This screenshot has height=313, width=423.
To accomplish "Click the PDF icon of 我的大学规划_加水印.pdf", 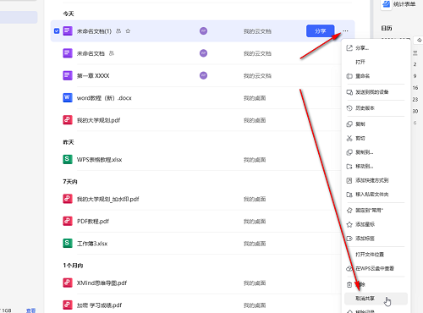I will [x=68, y=199].
